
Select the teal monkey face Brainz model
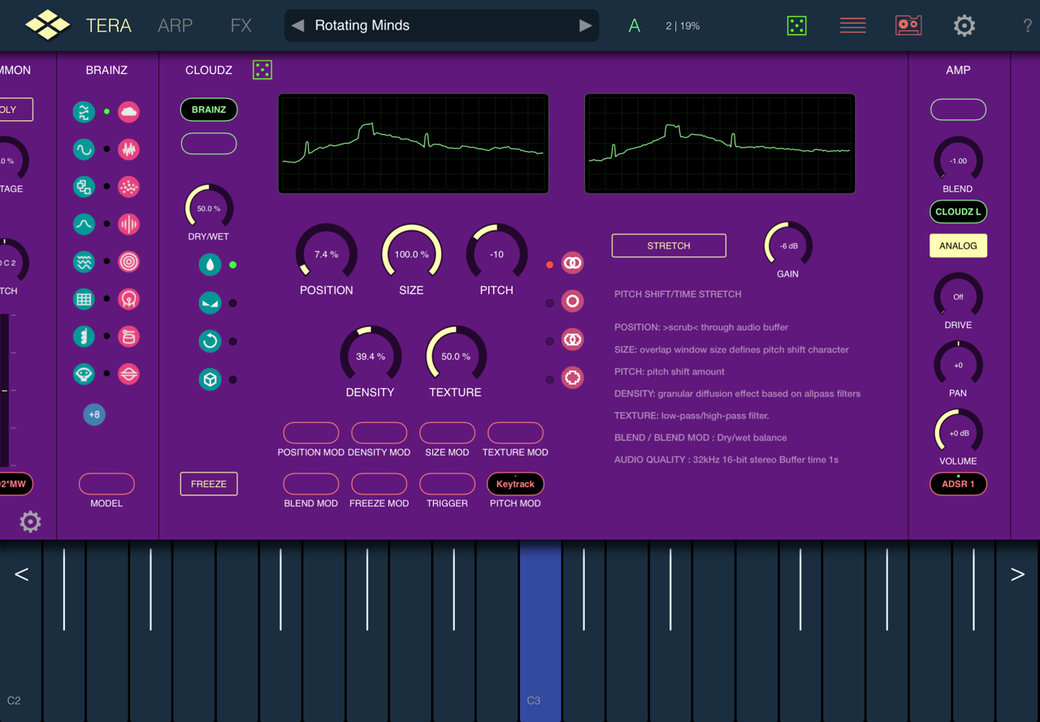[84, 374]
